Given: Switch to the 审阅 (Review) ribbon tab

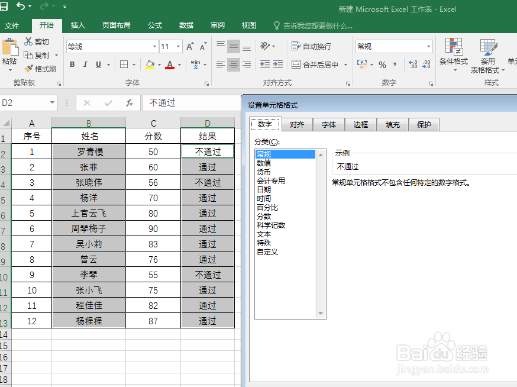Looking at the screenshot, I should click(x=218, y=25).
